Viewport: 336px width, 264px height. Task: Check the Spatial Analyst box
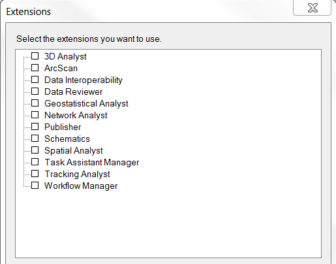click(35, 150)
